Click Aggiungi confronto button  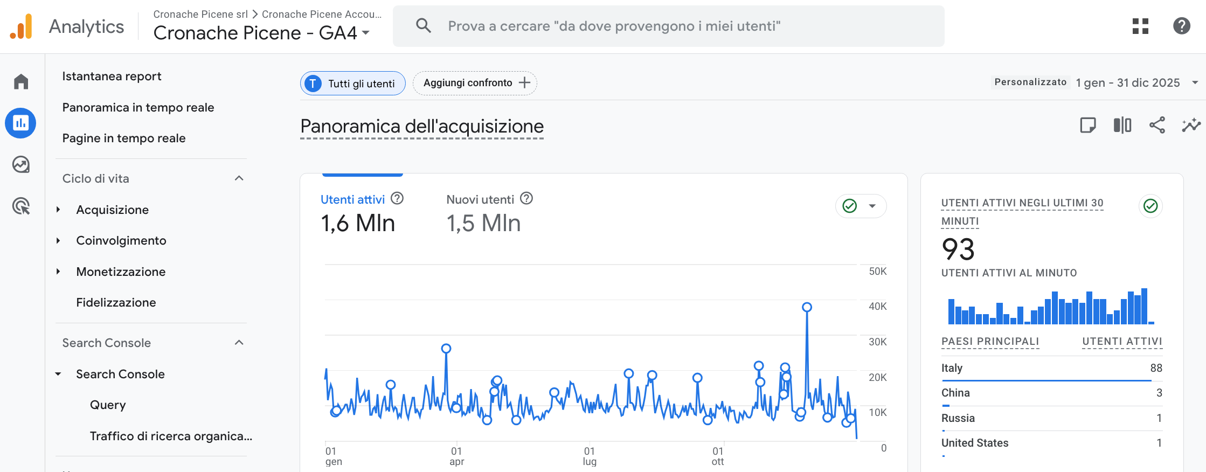coord(475,83)
